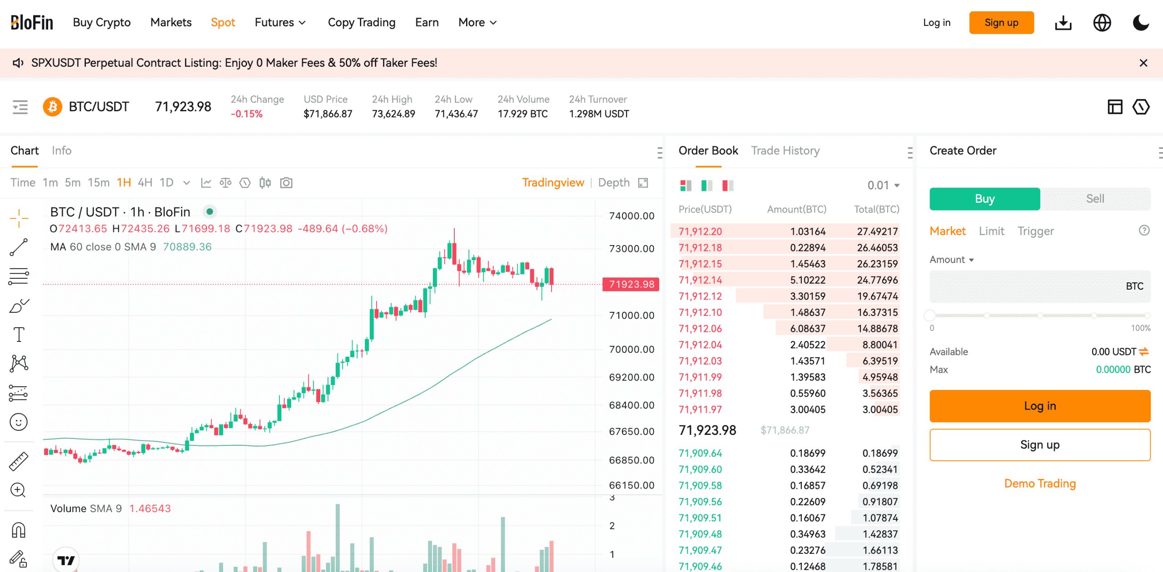The image size is (1163, 572).
Task: Toggle the magnet snap mode
Action: [x=19, y=530]
